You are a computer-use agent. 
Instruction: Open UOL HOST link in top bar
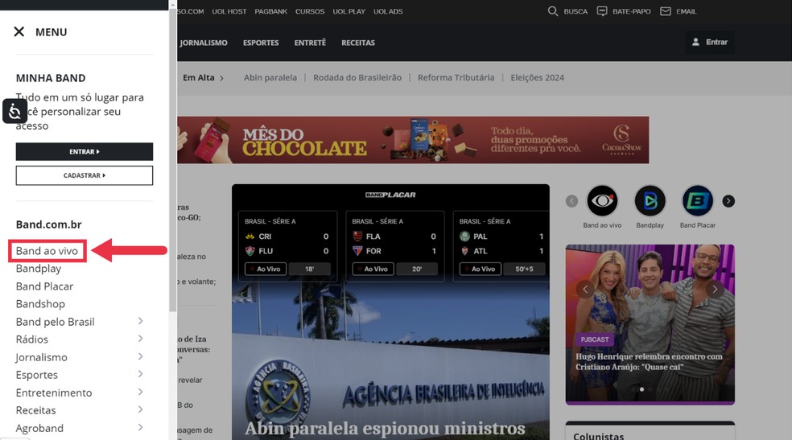click(x=229, y=11)
